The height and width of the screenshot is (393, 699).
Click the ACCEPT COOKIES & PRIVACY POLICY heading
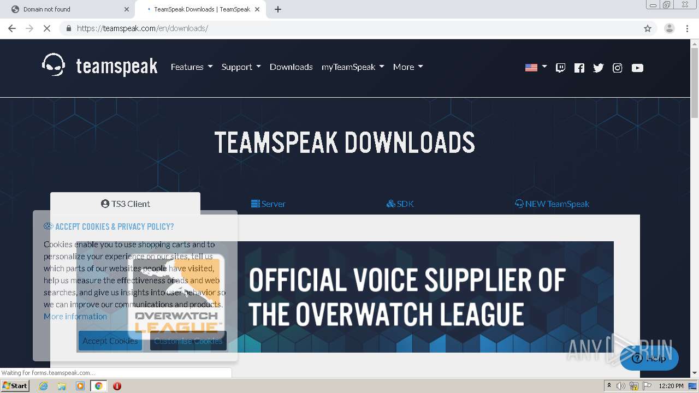114,227
